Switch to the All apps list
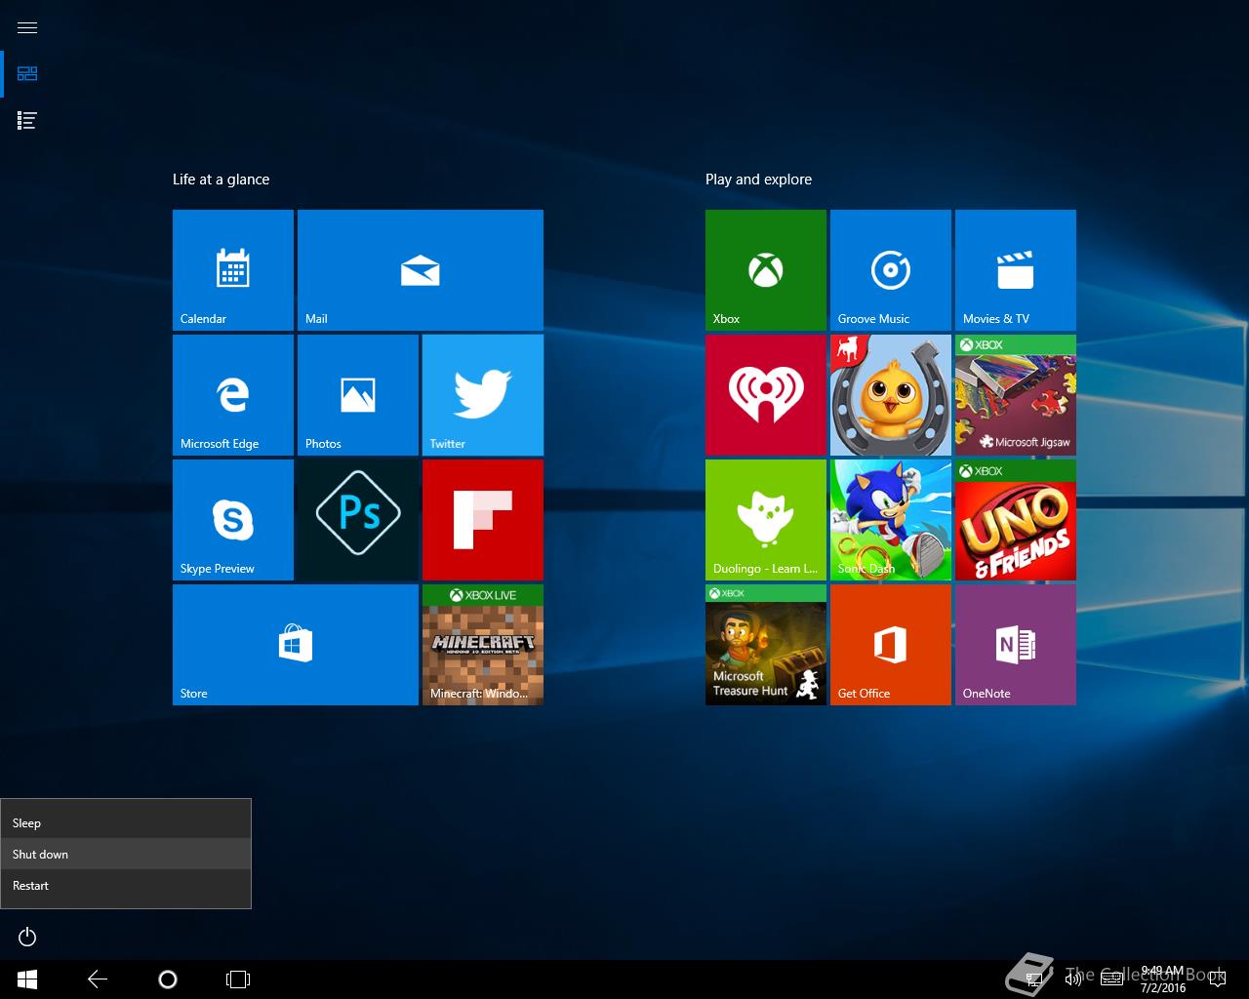 (27, 121)
